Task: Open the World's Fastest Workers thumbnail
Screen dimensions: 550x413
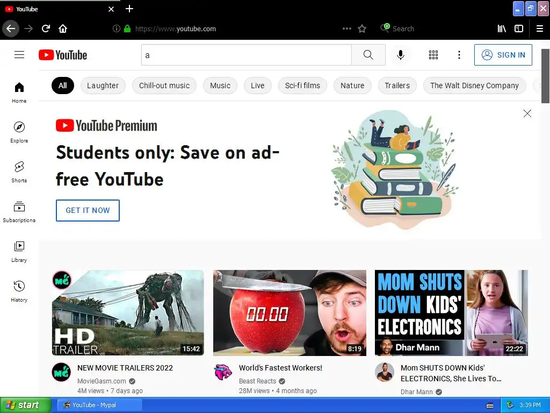Action: click(x=290, y=312)
